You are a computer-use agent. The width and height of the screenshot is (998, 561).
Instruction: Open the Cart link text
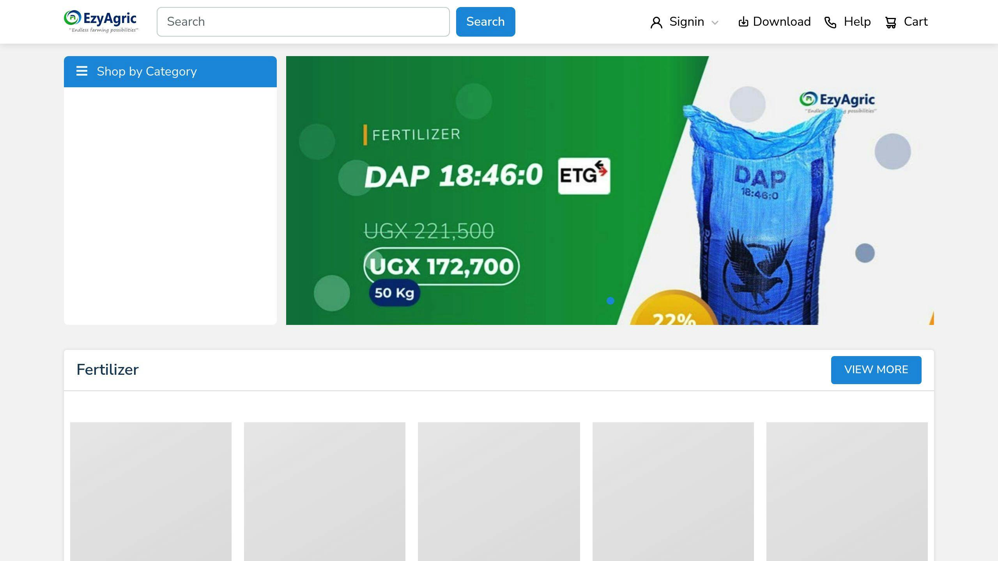click(x=916, y=22)
